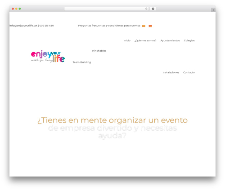Click the green maximize window button
This screenshot has width=225, height=190.
tap(20, 9)
